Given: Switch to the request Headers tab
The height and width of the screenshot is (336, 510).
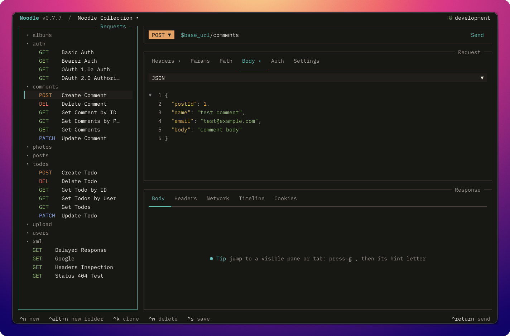Looking at the screenshot, I should click(x=166, y=61).
